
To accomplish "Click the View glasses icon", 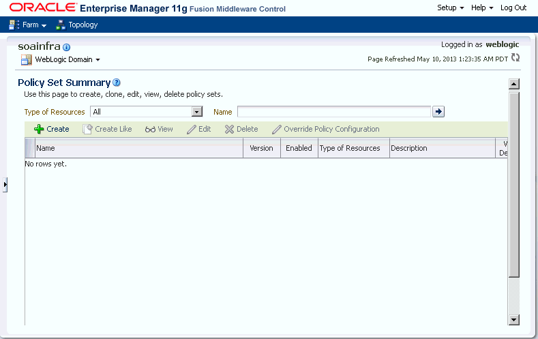I will tap(150, 130).
